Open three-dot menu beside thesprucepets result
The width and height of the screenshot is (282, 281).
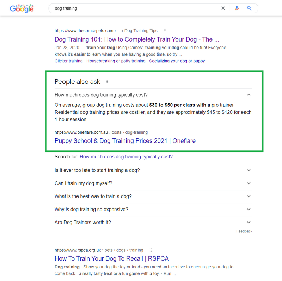click(x=165, y=31)
